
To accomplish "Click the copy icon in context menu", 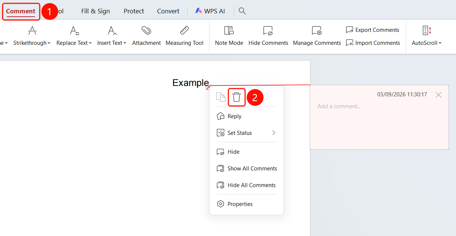I will tap(221, 97).
